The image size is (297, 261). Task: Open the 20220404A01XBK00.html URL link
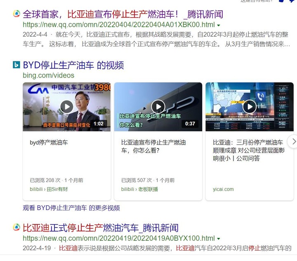point(119,25)
